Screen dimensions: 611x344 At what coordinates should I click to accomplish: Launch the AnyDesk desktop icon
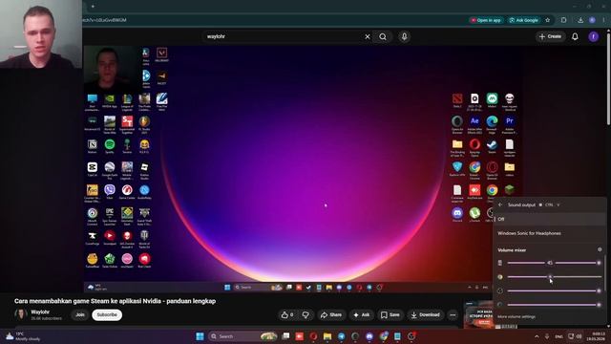coord(474,192)
